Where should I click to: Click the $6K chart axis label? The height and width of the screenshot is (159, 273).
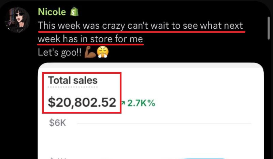click(x=57, y=123)
